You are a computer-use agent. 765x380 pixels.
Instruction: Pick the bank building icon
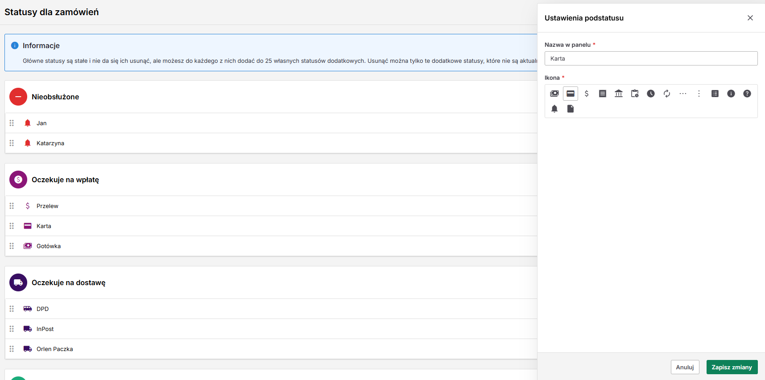[x=619, y=94]
